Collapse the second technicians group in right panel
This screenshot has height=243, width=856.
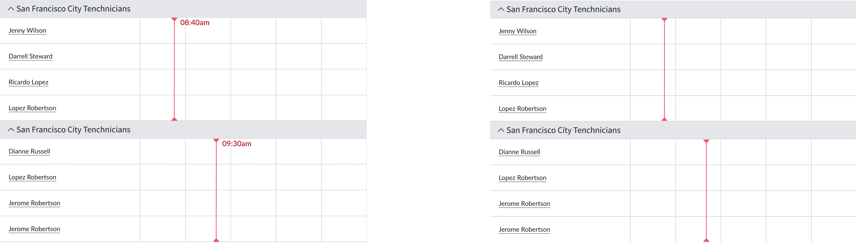pyautogui.click(x=501, y=130)
